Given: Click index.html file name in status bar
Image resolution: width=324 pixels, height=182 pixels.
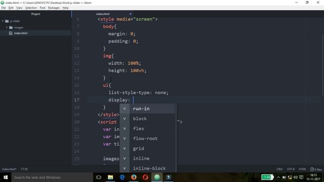Looking at the screenshot, I should (x=9, y=169).
